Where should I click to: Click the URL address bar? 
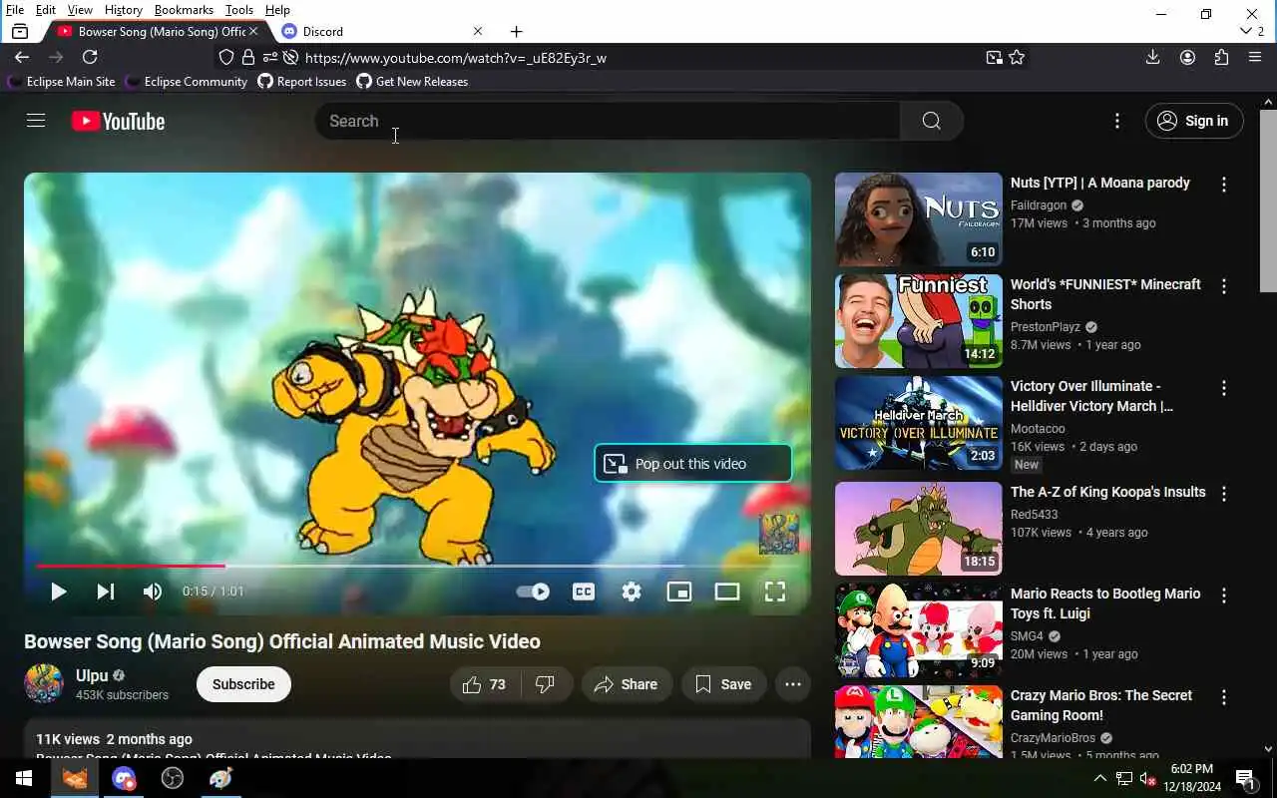[x=638, y=58]
